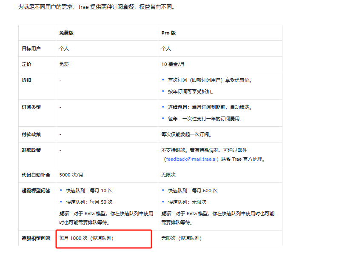Select the Pro 版 column header

point(167,33)
